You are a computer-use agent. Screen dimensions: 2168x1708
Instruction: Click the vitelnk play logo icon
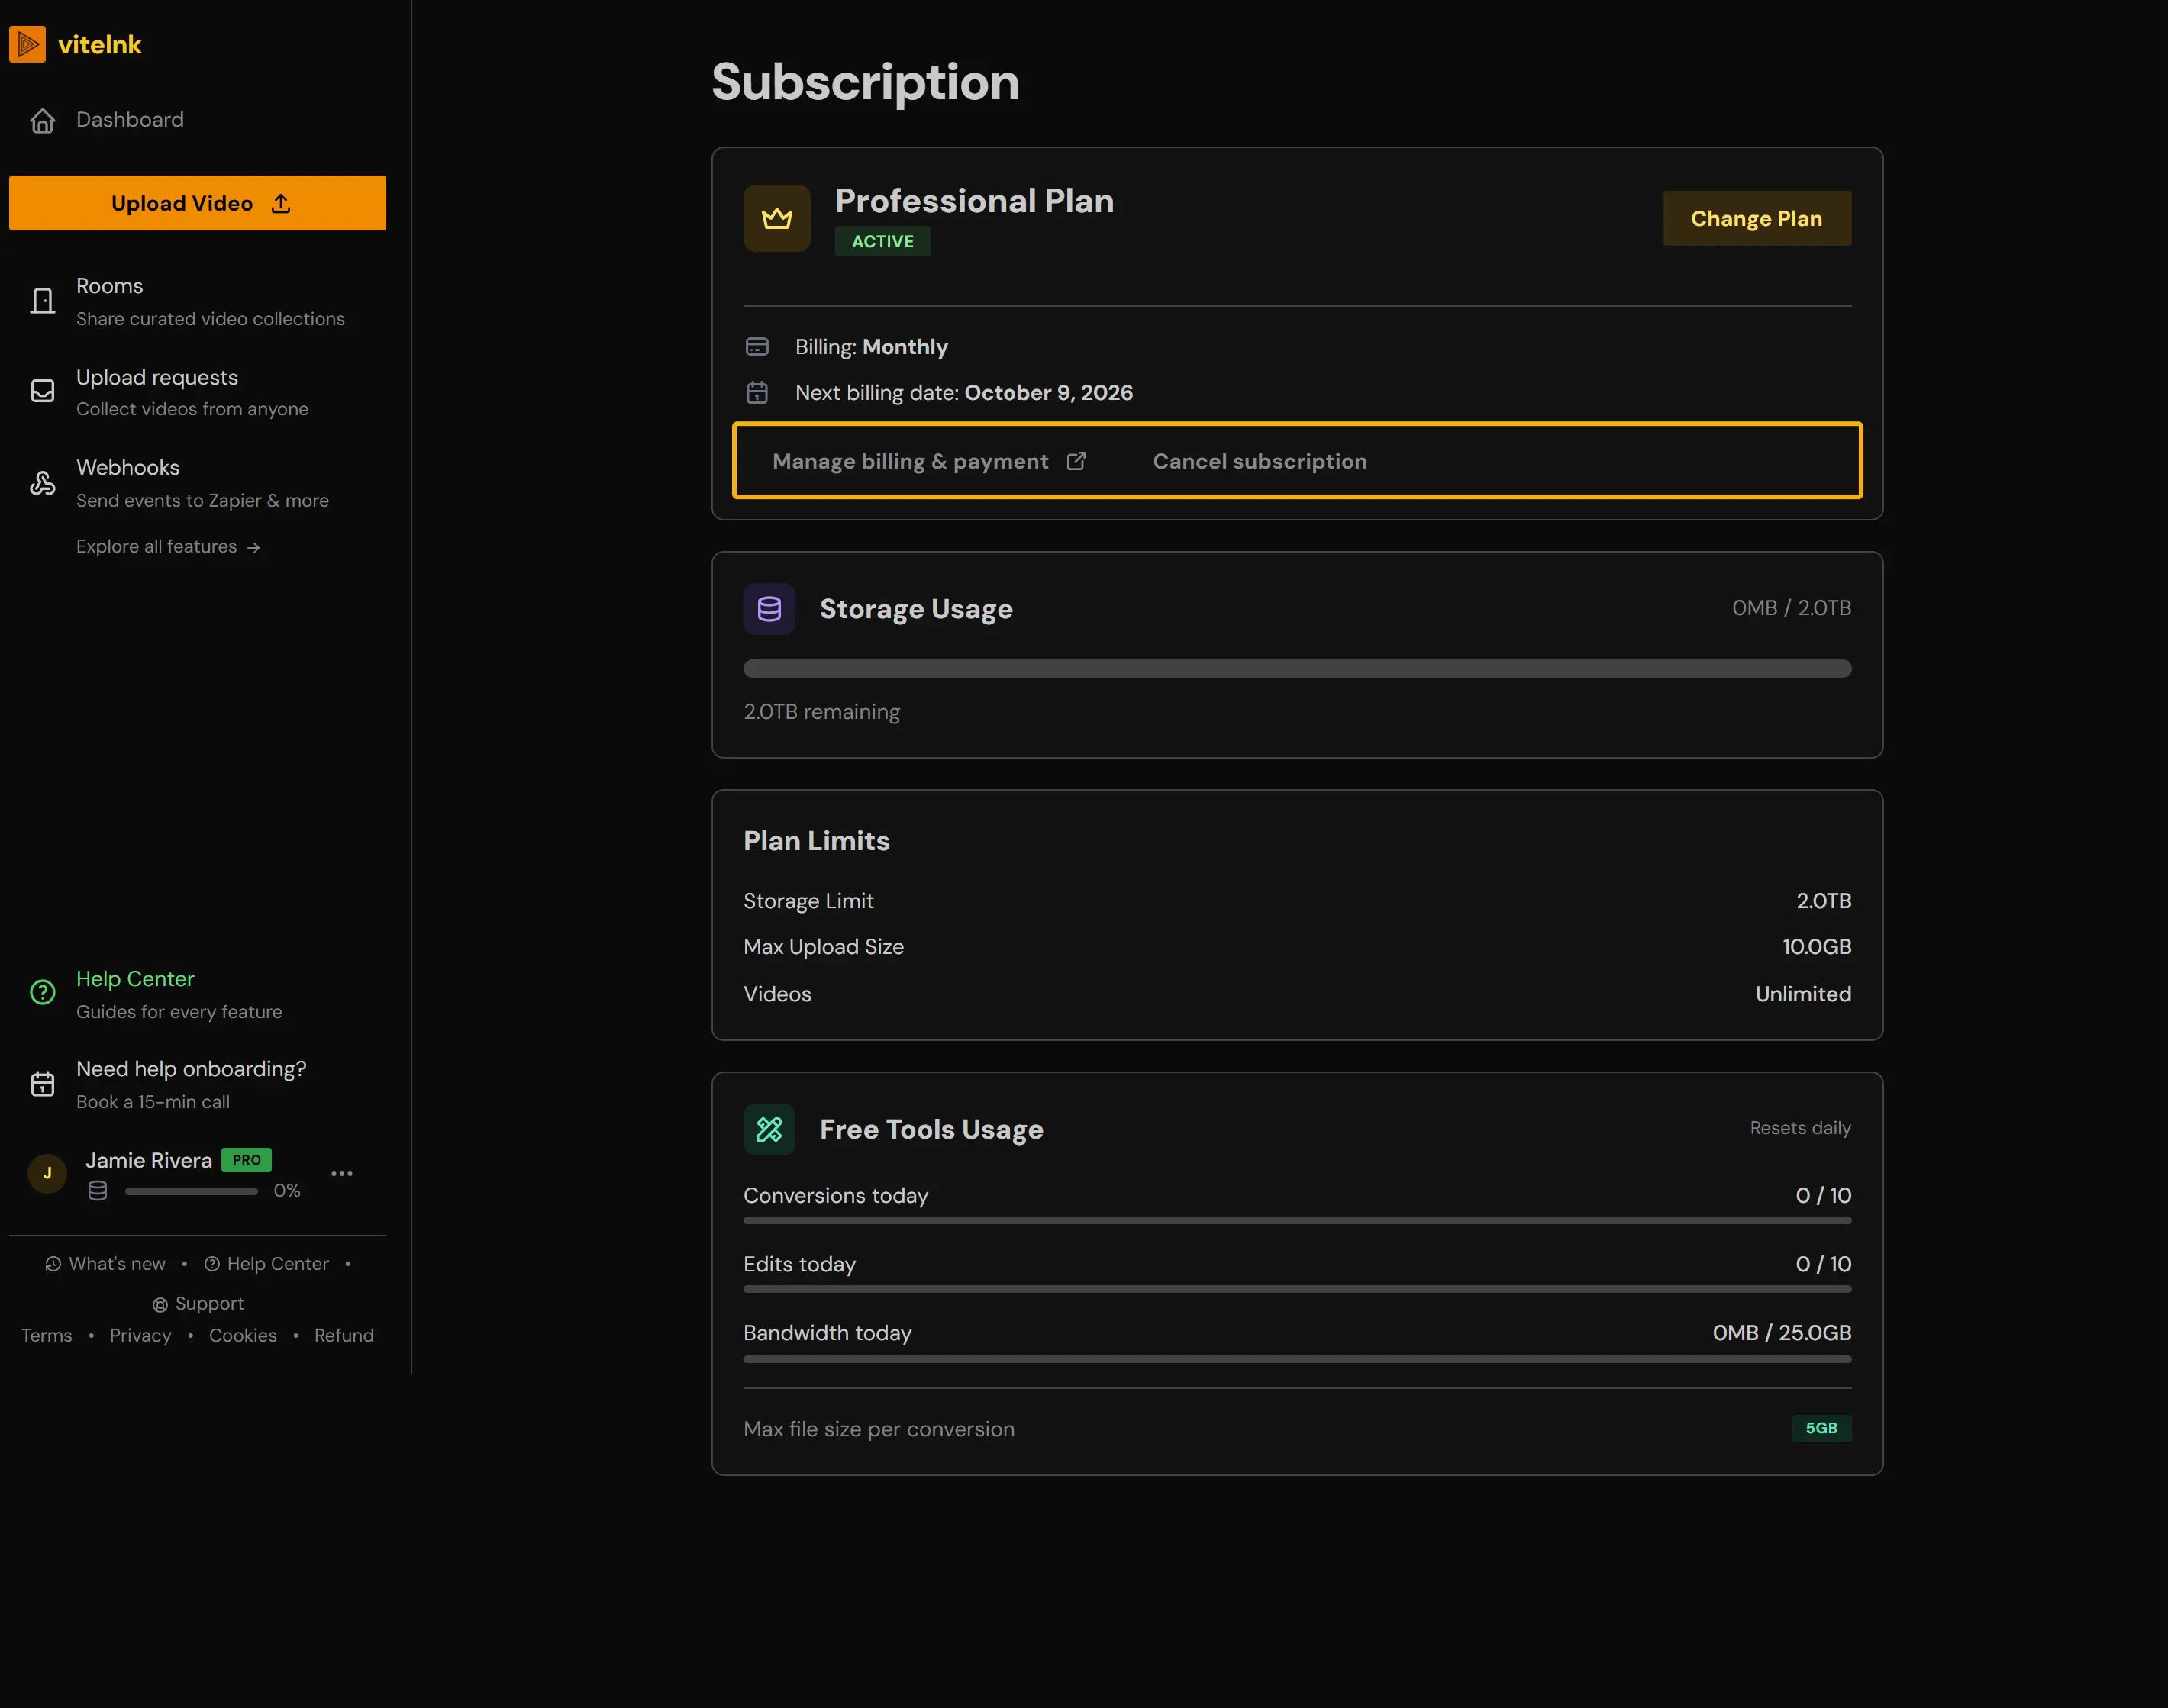point(27,44)
